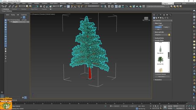Open the Graph Editors menu
The width and height of the screenshot is (196, 110).
point(54,3)
